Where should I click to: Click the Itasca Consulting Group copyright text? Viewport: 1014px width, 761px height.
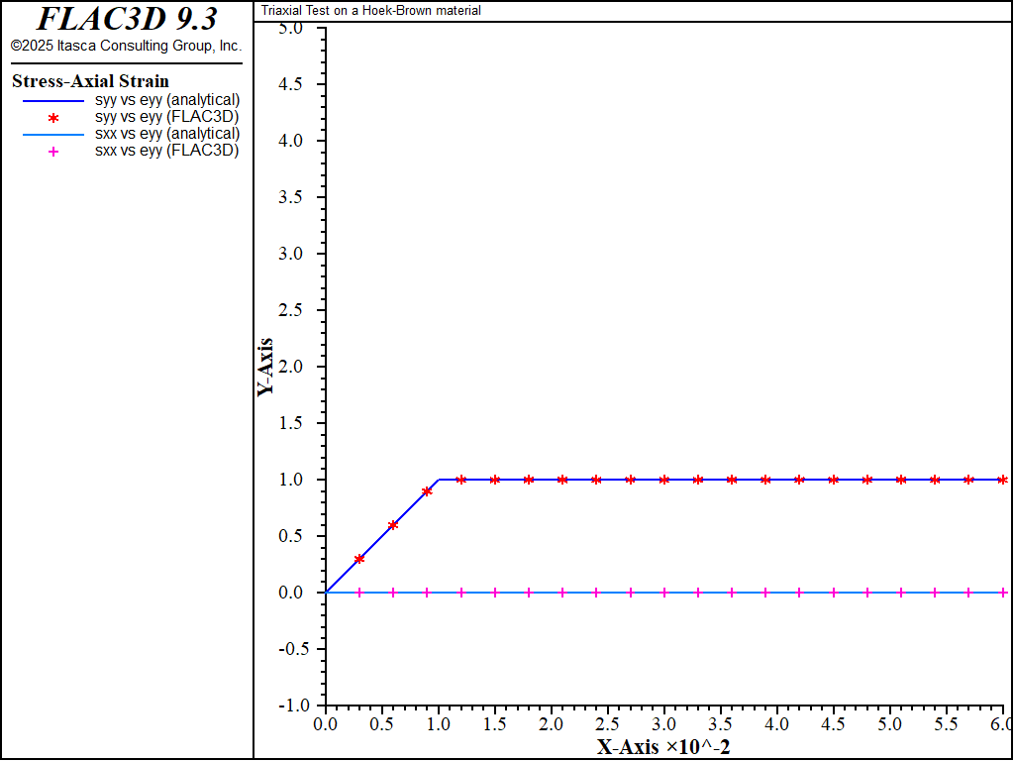(126, 46)
